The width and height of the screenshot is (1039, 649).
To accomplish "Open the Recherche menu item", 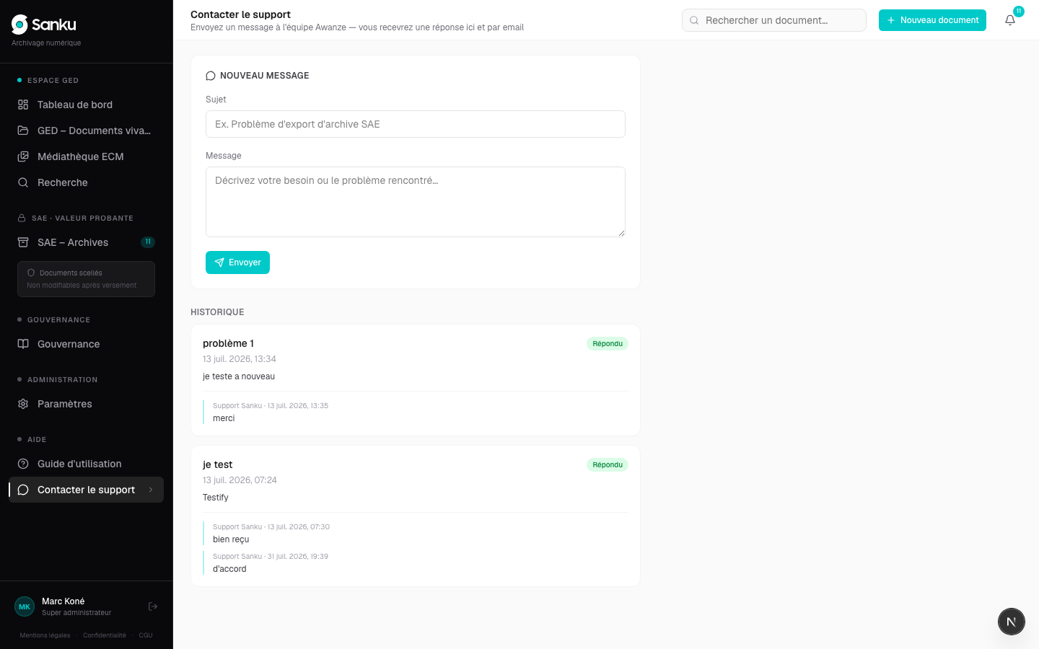I will coord(87,182).
